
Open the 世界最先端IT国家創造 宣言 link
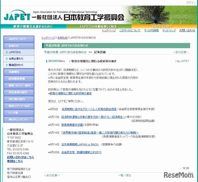point(100,133)
